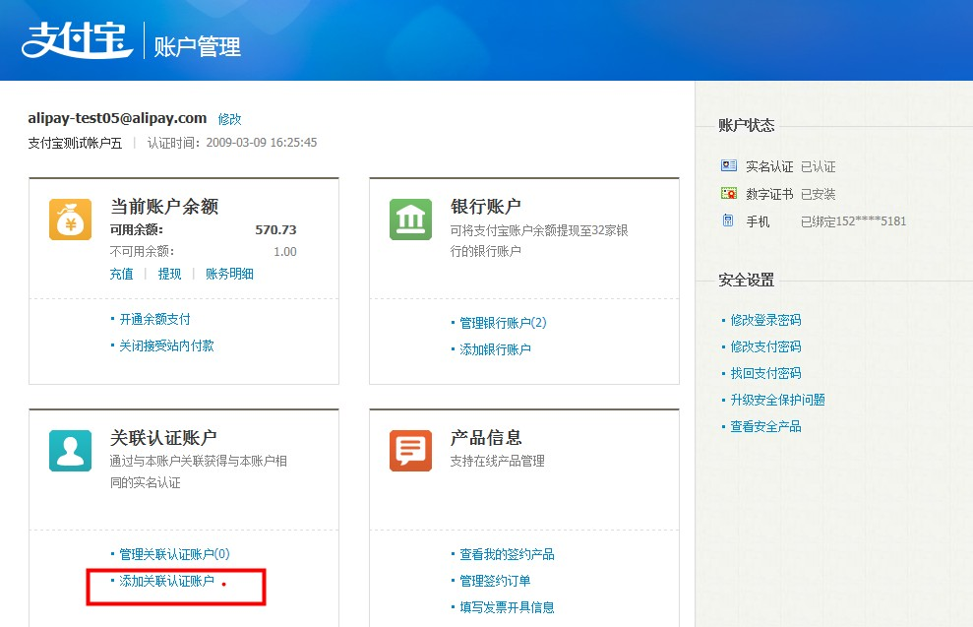The width and height of the screenshot is (973, 627).
Task: Click the 银行账户 heading
Action: pyautogui.click(x=485, y=206)
